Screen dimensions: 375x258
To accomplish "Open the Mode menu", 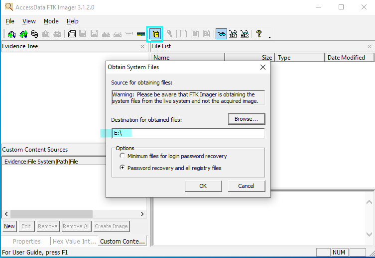I will [x=51, y=21].
